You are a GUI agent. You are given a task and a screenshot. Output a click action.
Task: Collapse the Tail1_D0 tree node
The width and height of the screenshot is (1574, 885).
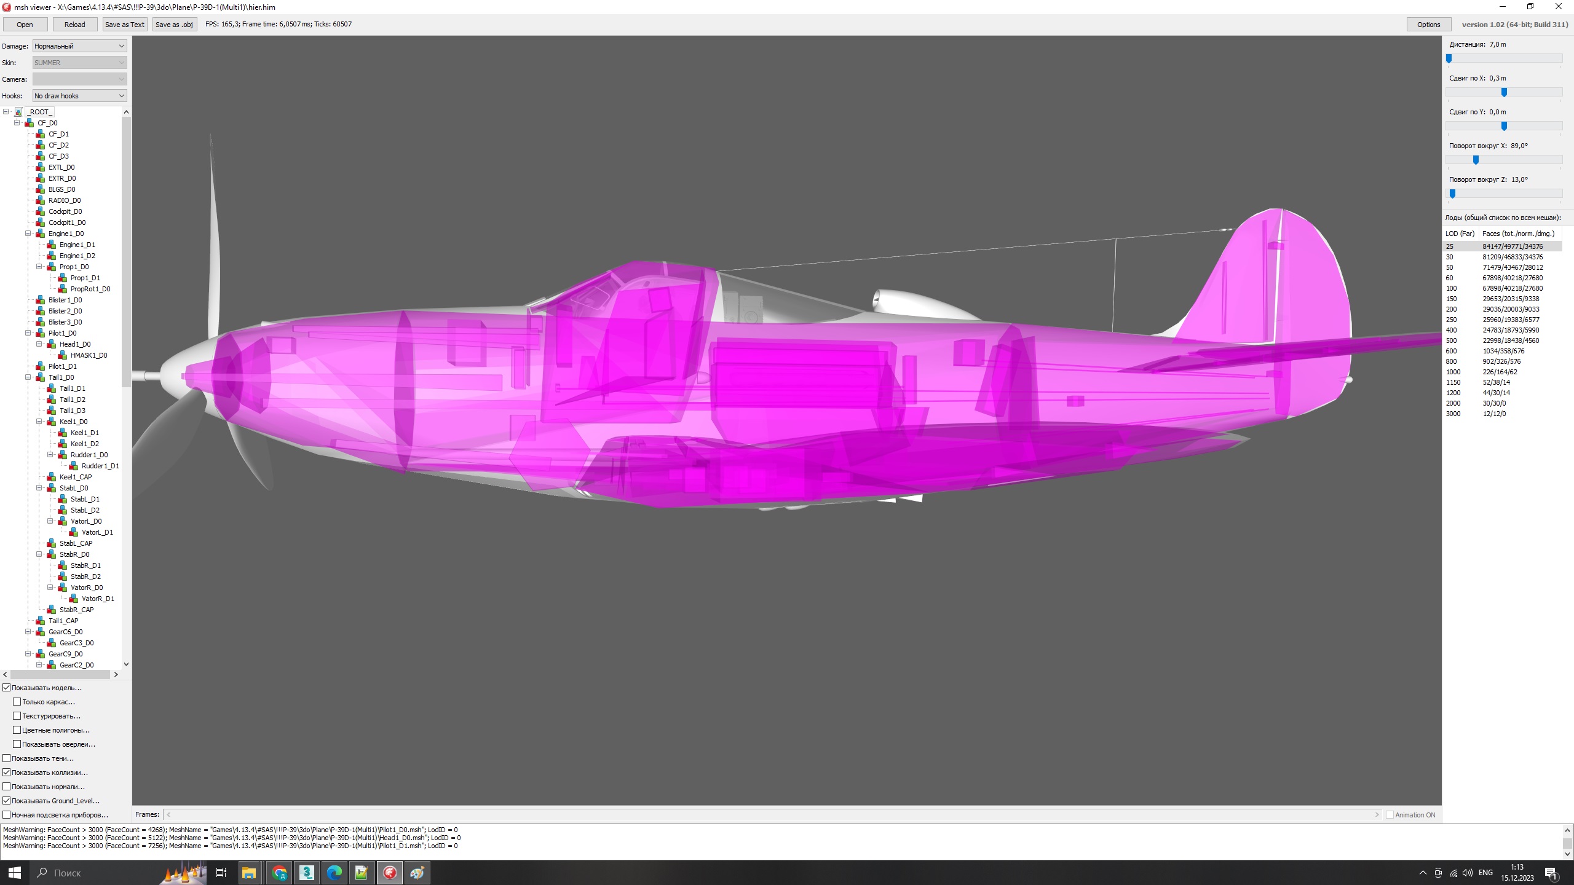[x=28, y=377]
